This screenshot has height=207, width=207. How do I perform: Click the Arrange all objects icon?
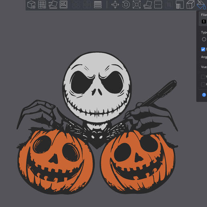pyautogui.click(x=63, y=4)
